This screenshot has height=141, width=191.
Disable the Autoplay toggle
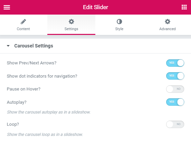(175, 102)
